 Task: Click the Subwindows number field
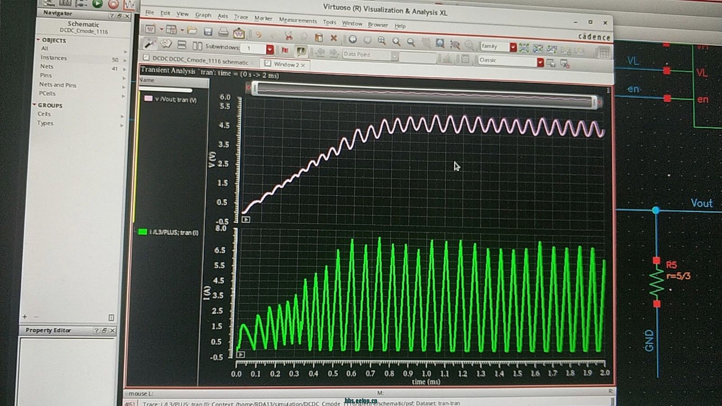click(253, 48)
